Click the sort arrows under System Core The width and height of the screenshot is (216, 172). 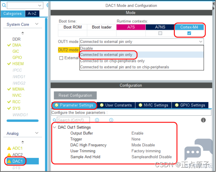(23, 33)
